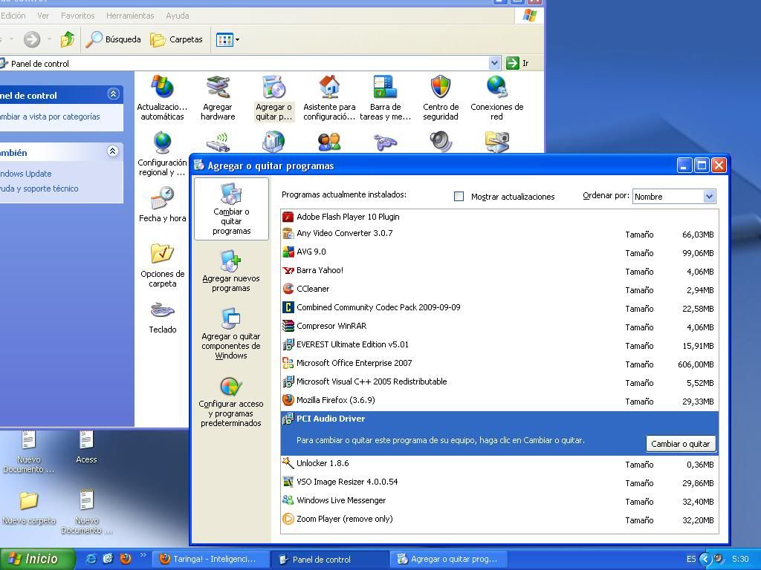The image size is (761, 570).
Task: Select the scanners and cameras icon
Action: pyautogui.click(x=497, y=142)
